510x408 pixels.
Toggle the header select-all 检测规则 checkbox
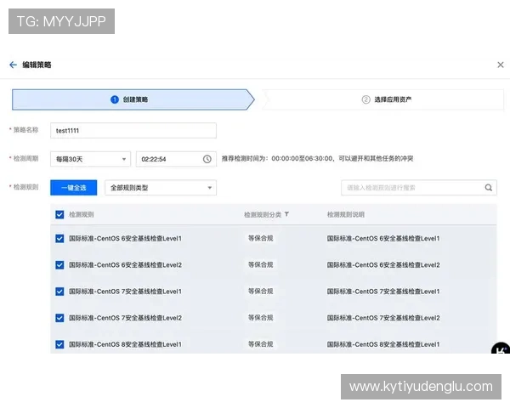59,214
